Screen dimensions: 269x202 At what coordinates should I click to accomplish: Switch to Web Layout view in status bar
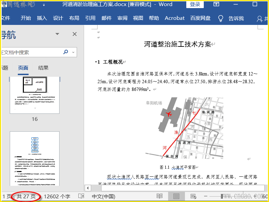point(193,196)
